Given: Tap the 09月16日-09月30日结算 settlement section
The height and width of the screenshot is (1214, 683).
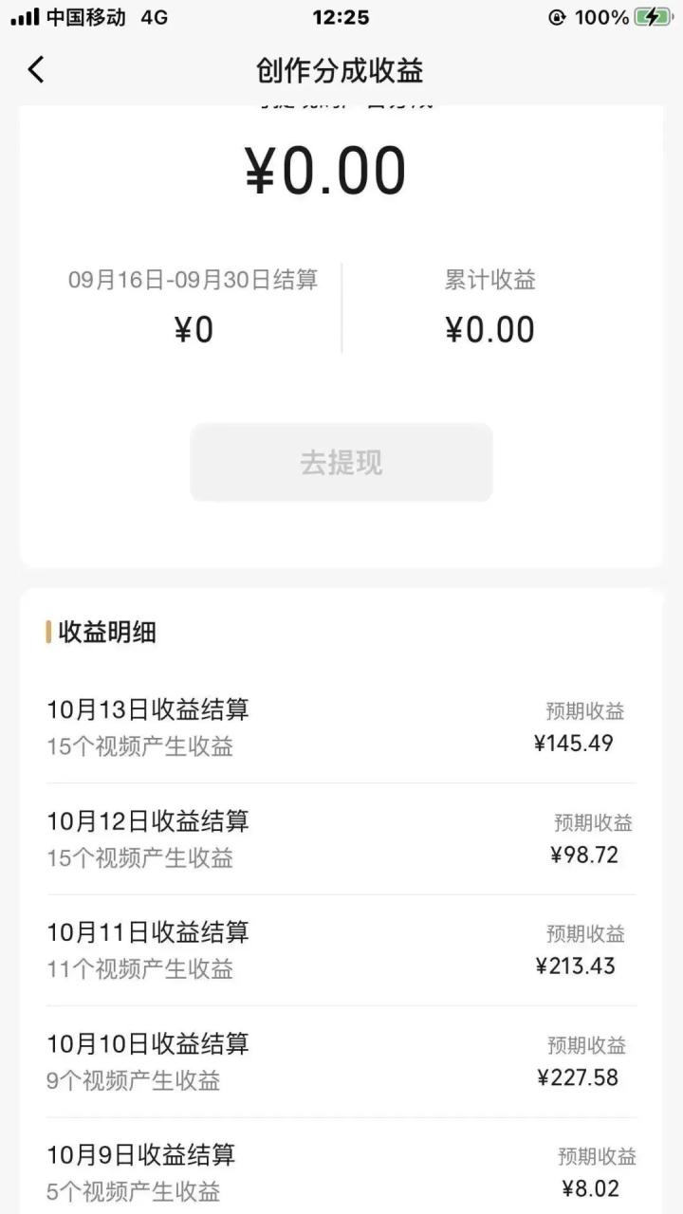Looking at the screenshot, I should coord(194,306).
